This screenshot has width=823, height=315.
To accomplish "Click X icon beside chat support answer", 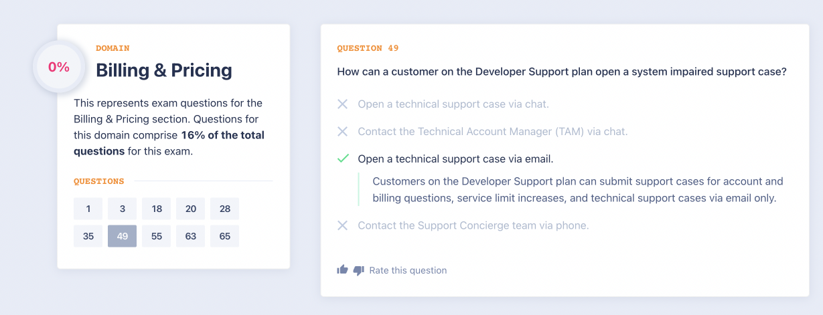I will [342, 104].
